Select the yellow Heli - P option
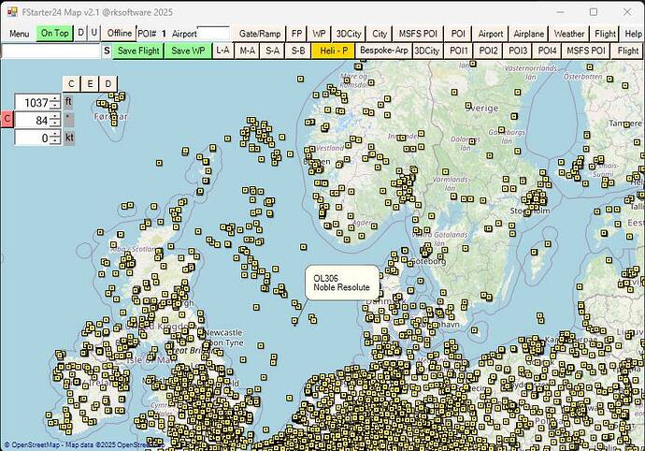645x451 pixels. tap(333, 51)
